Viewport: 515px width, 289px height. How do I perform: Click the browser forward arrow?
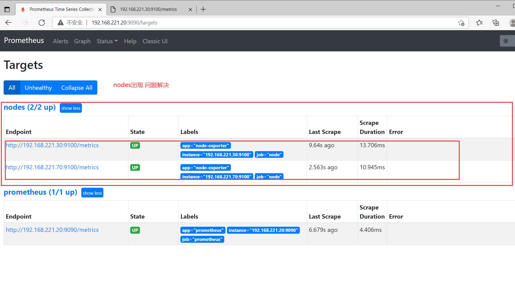pyautogui.click(x=25, y=23)
